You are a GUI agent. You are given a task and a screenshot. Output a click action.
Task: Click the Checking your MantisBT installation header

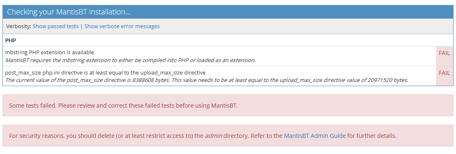pyautogui.click(x=69, y=12)
